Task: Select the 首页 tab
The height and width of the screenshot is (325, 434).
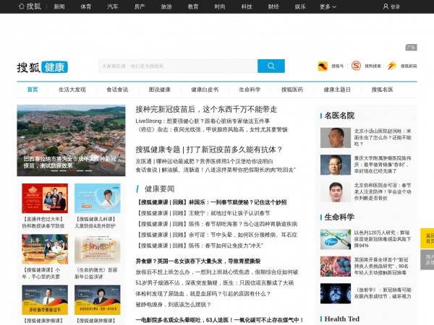Action: pyautogui.click(x=33, y=90)
